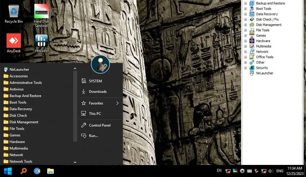306x177 pixels.
Task: Open File Explorer from the taskbar
Action: 51,171
